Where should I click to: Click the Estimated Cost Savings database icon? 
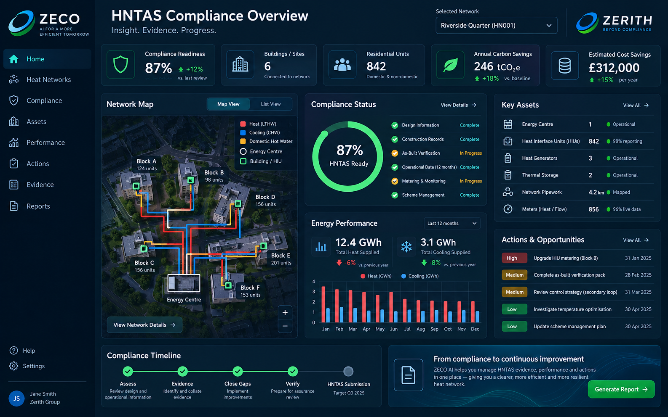(565, 66)
